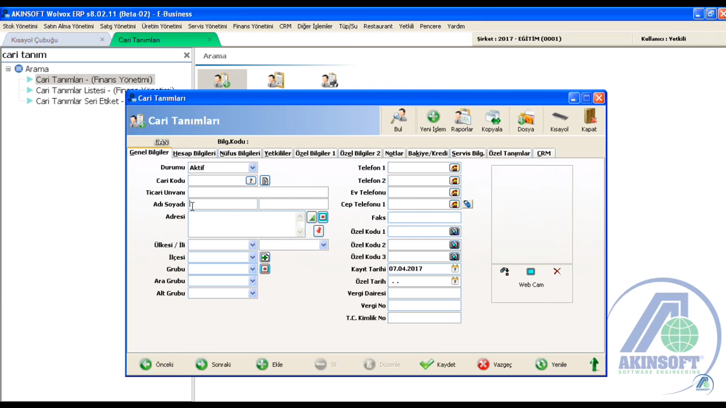The width and height of the screenshot is (726, 408).
Task: Open the Bakiye/Kredi tab
Action: [x=428, y=153]
